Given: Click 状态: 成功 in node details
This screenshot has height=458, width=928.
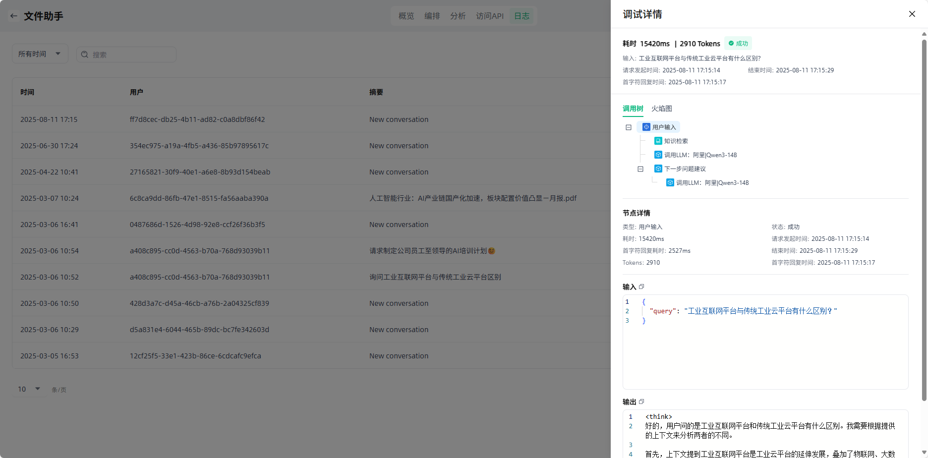Looking at the screenshot, I should (785, 227).
